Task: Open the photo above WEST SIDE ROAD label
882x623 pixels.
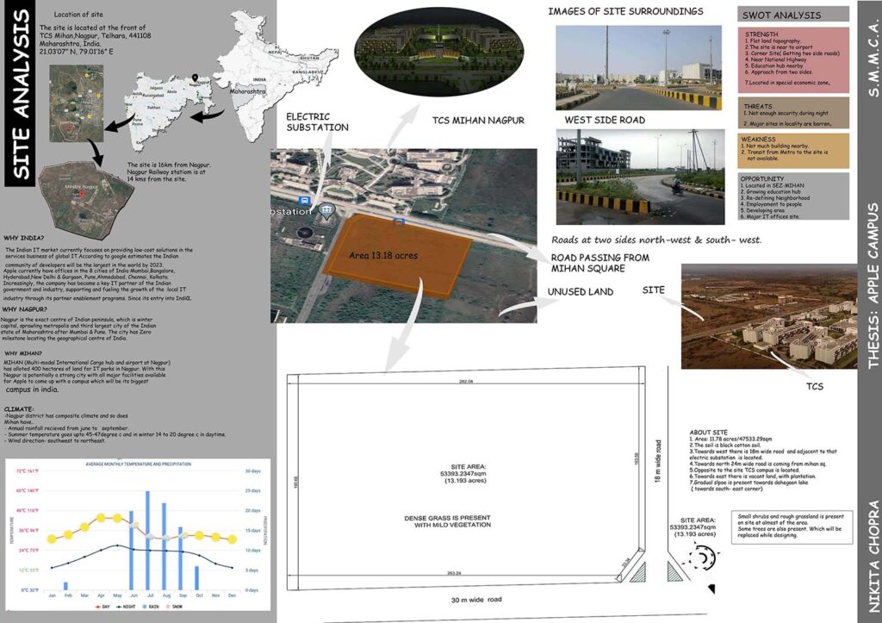Action: (638, 67)
